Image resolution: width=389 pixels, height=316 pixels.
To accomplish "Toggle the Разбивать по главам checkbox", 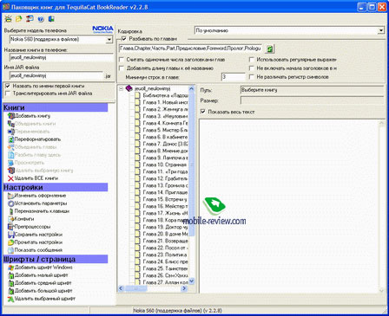I will (x=124, y=39).
